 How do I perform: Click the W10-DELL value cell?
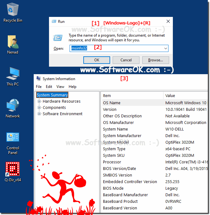174,129
